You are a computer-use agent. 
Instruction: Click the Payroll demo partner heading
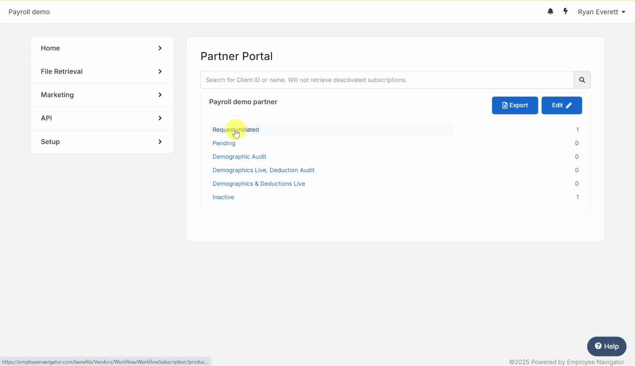[x=243, y=102]
